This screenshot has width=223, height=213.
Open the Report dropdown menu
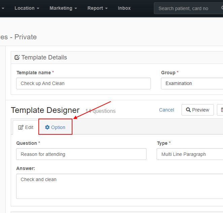98,8
